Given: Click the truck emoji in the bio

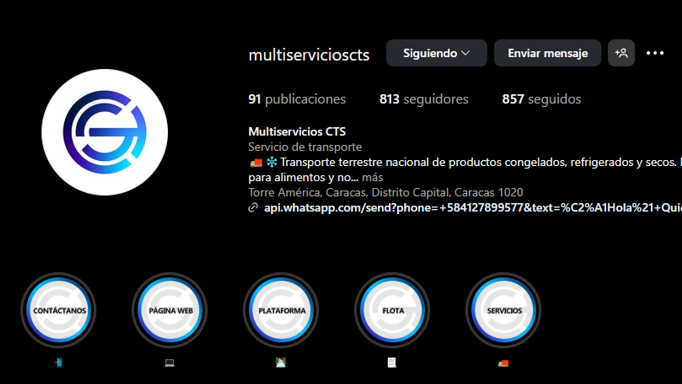Looking at the screenshot, I should pos(256,163).
